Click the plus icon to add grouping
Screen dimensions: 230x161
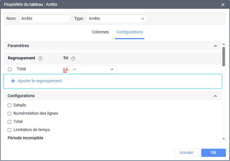click(13, 81)
